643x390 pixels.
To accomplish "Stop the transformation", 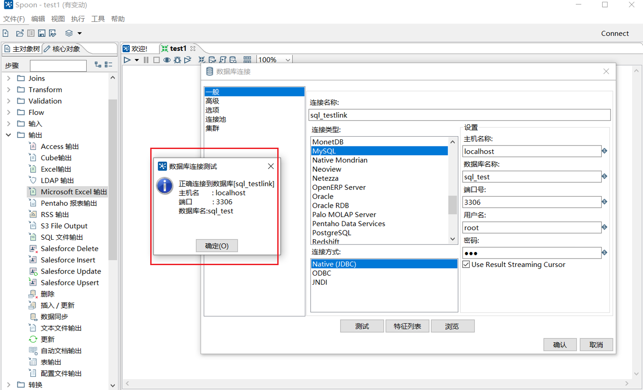I will pos(156,60).
